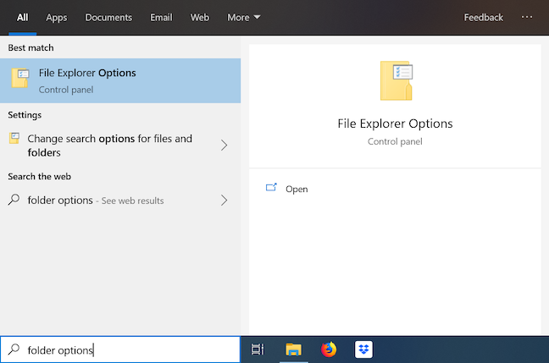Expand arrow beside Change search options result
The image size is (549, 363).
pyautogui.click(x=224, y=146)
